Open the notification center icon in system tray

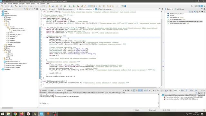coord(202,114)
